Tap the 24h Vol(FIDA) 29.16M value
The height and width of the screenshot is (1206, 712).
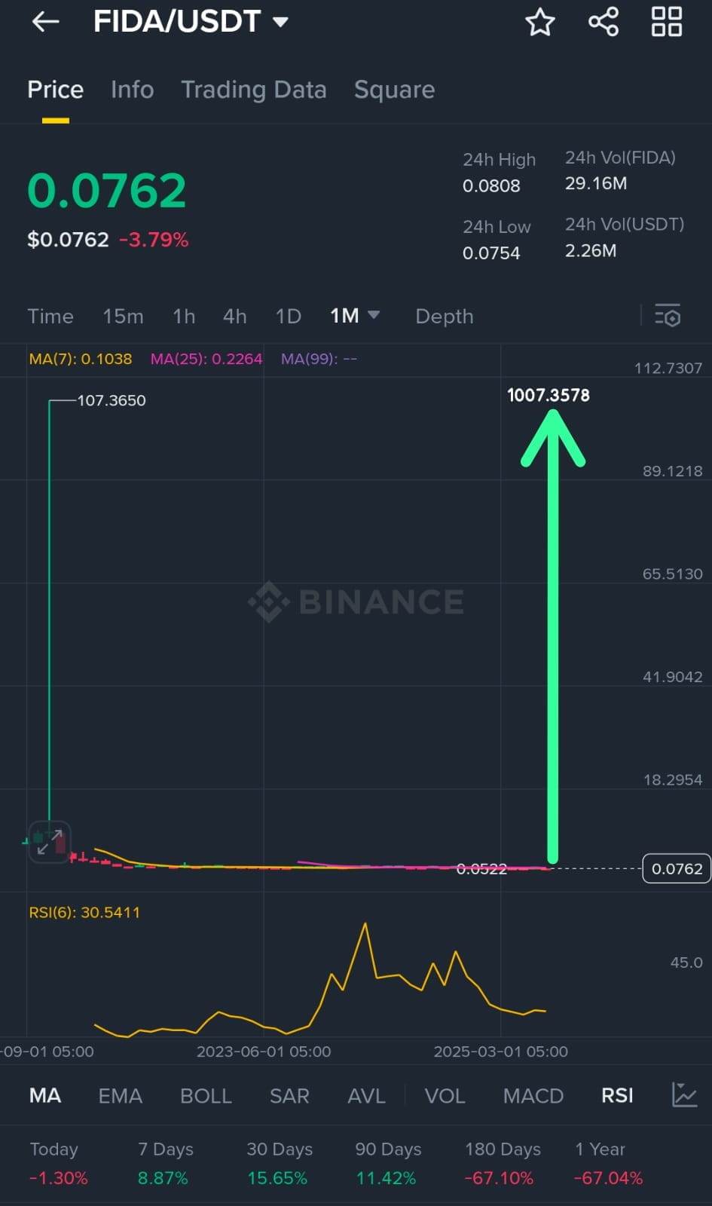(x=596, y=183)
